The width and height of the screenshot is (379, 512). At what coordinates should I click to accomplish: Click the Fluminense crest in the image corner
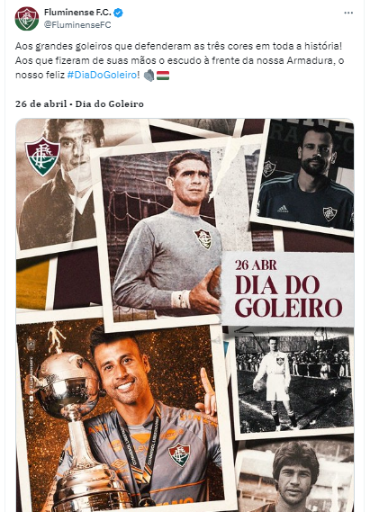[42, 157]
